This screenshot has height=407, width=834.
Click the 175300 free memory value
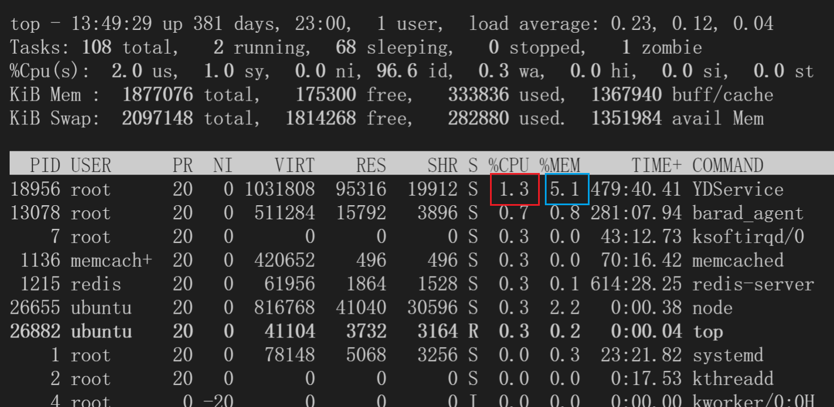pyautogui.click(x=326, y=94)
